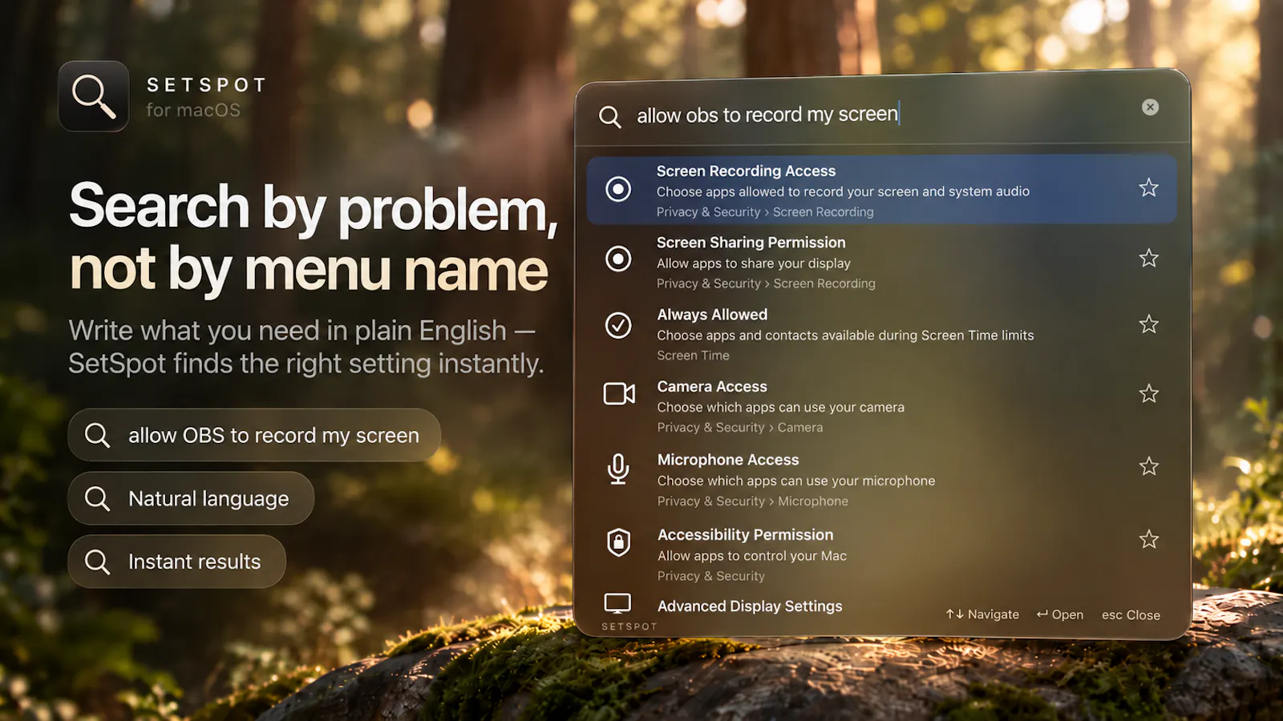Star the Always Allowed result
Image resolution: width=1283 pixels, height=721 pixels.
pyautogui.click(x=1148, y=324)
